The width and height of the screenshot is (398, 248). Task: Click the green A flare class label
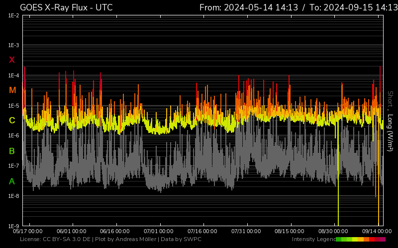(x=12, y=182)
